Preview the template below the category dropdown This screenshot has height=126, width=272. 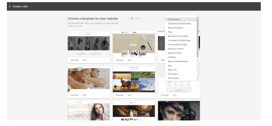(x=165, y=95)
